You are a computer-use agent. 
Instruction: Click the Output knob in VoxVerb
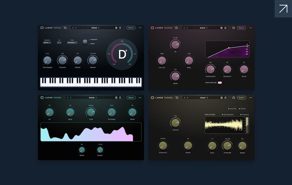tap(100, 150)
